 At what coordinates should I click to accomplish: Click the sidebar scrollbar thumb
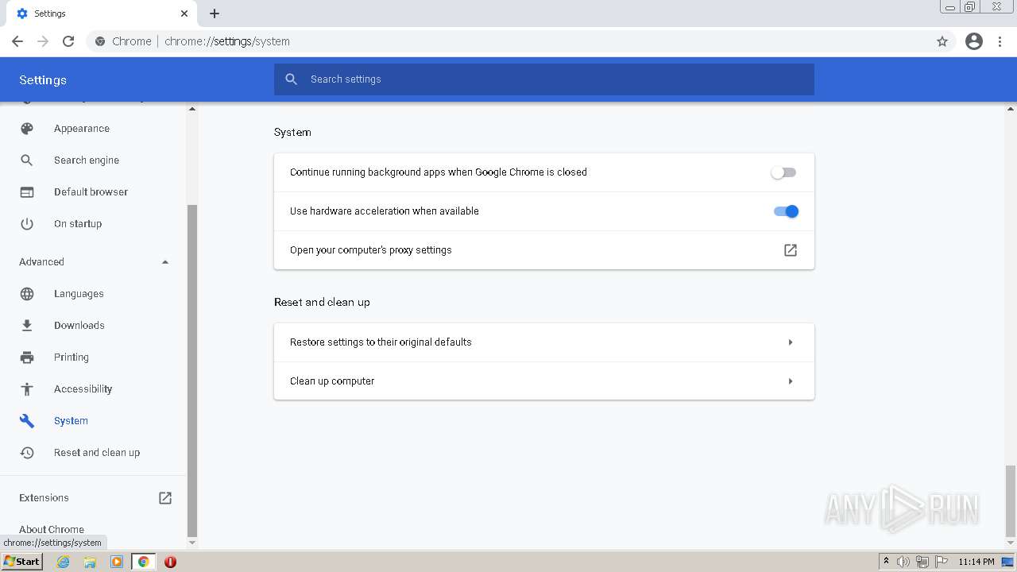[x=192, y=369]
